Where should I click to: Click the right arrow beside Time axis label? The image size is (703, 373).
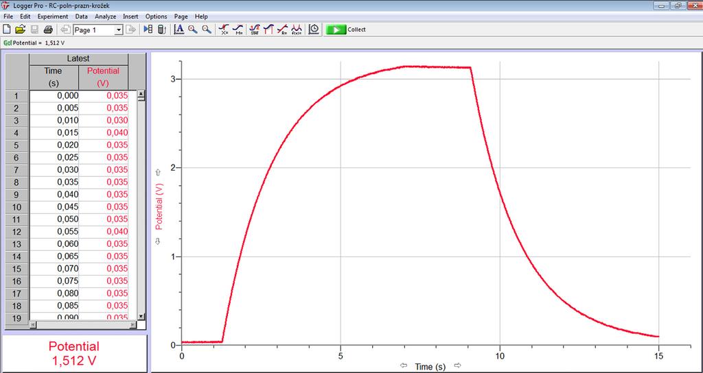(x=457, y=365)
